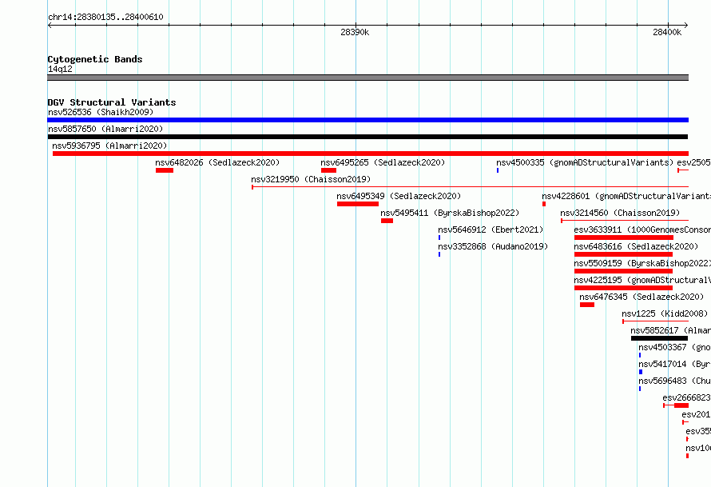This screenshot has width=711, height=487.
Task: Select the nsv5495411 red feature block
Action: pyautogui.click(x=387, y=221)
